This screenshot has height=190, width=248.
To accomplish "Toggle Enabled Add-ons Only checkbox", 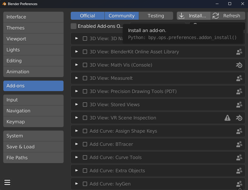I will coord(74,26).
